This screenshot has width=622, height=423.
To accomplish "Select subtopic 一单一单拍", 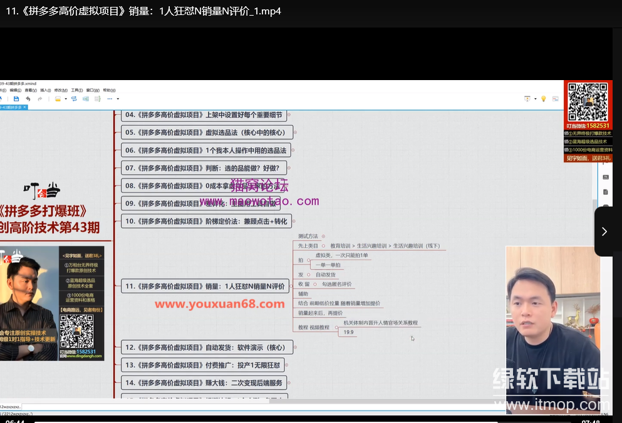I will [x=328, y=265].
